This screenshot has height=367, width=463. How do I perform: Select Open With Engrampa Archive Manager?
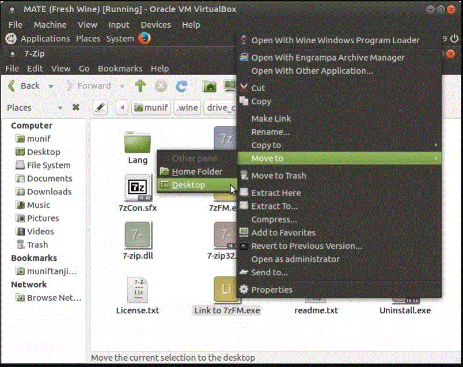(x=339, y=58)
